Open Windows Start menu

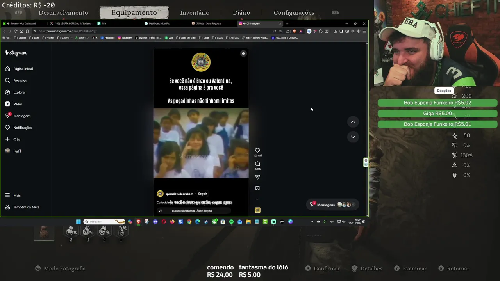(78, 222)
